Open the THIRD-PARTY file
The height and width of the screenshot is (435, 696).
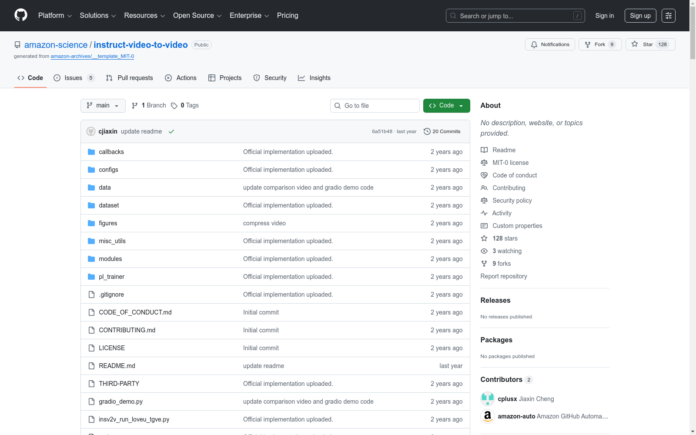click(x=119, y=384)
